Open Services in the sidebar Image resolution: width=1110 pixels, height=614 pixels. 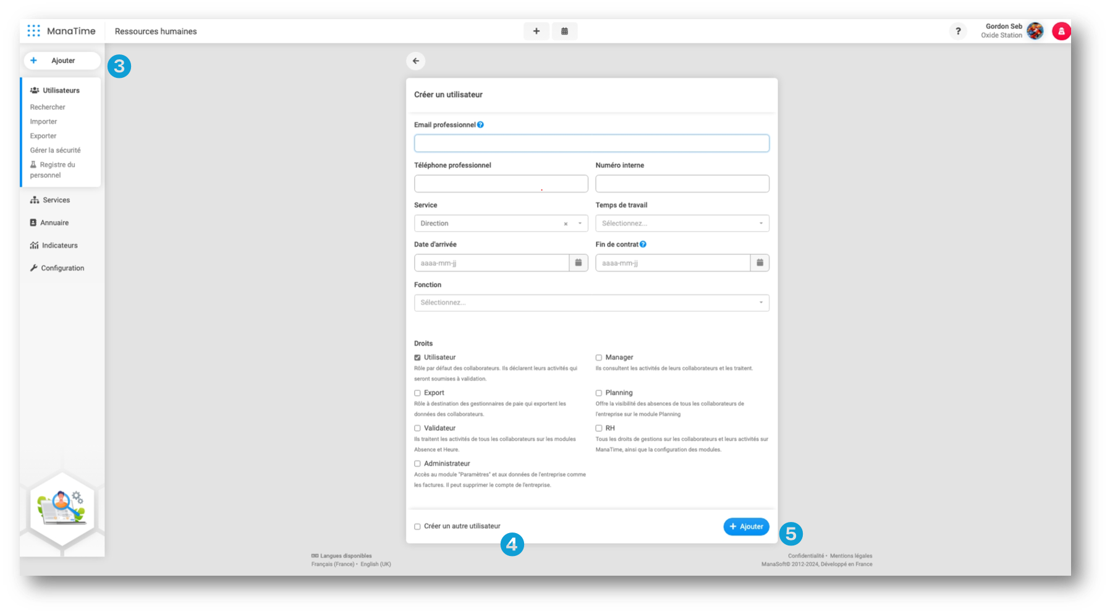coord(56,200)
